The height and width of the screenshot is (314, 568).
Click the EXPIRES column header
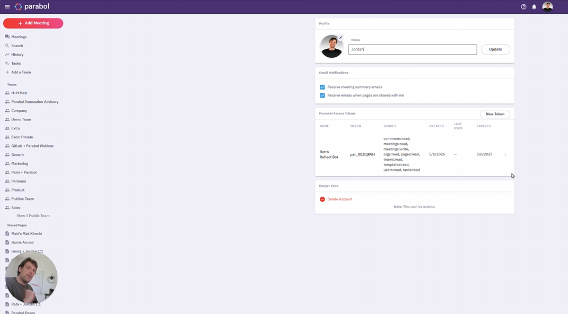[484, 126]
